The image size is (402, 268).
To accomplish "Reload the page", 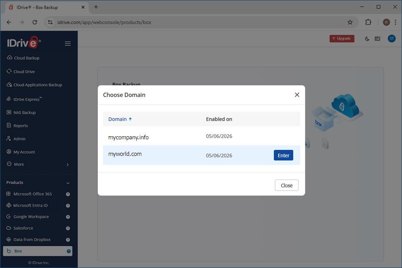I will pyautogui.click(x=35, y=22).
